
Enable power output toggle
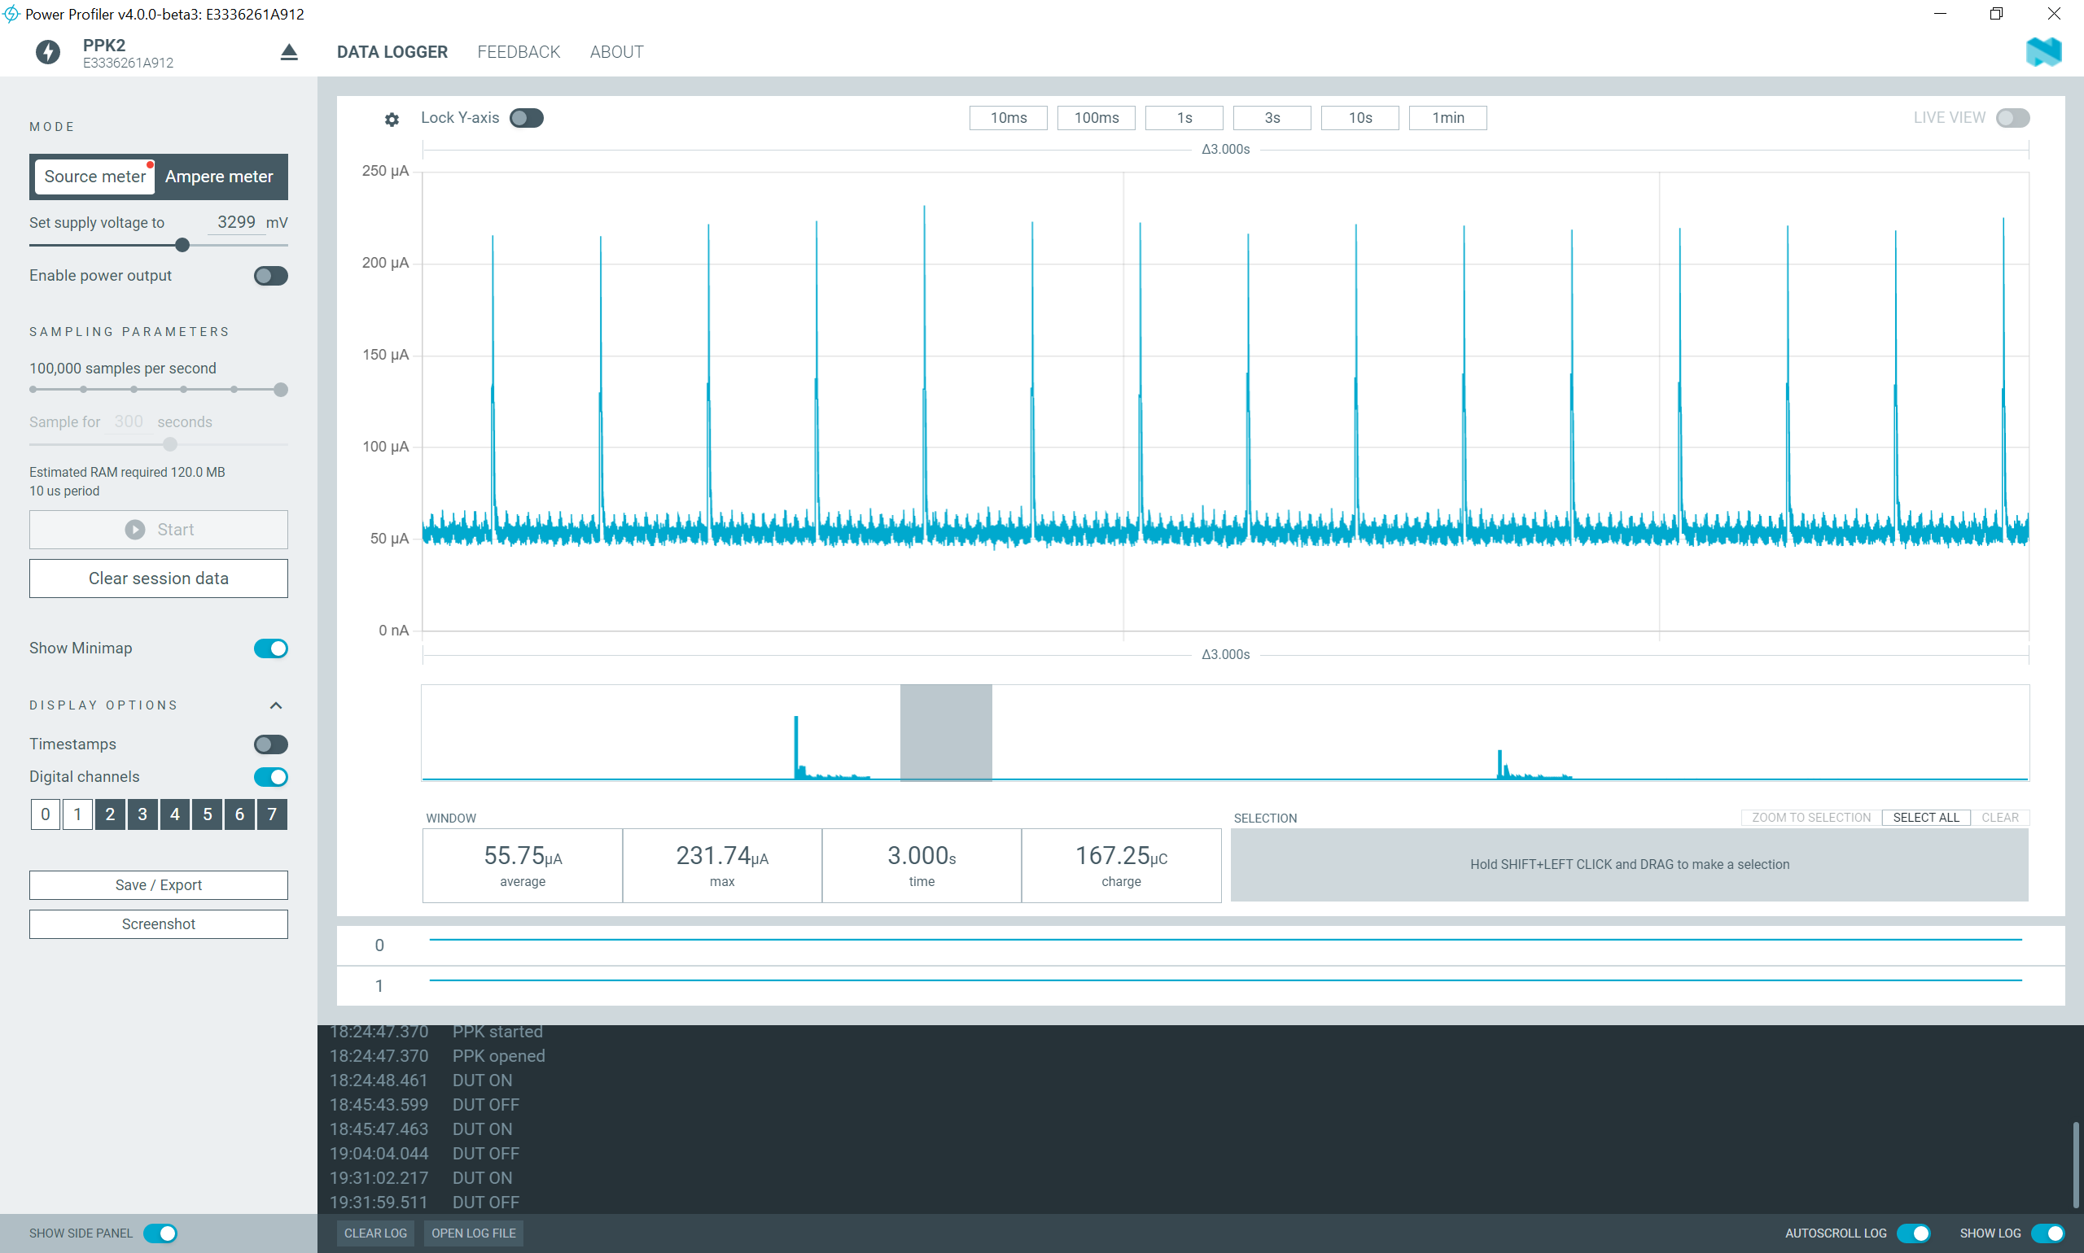pos(271,276)
